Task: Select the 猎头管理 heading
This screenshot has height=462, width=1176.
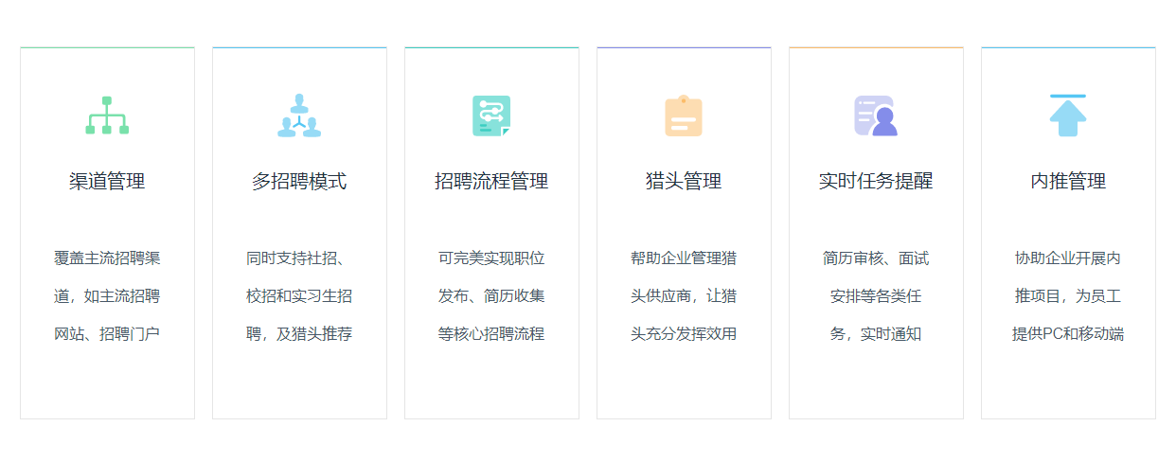Action: point(684,181)
